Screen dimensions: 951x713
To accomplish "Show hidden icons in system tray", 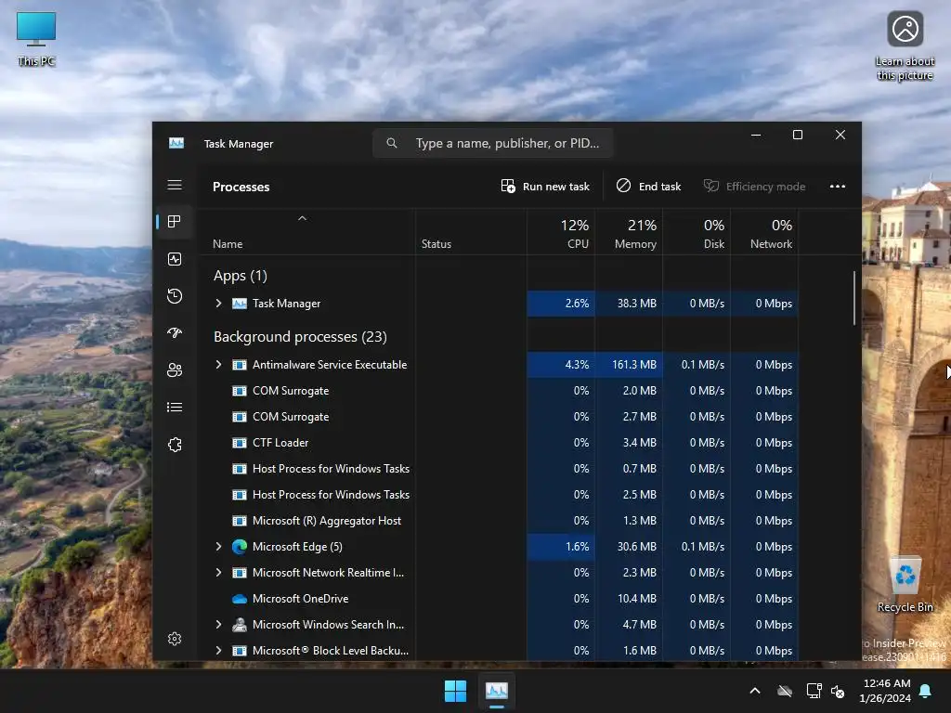I will pos(755,691).
